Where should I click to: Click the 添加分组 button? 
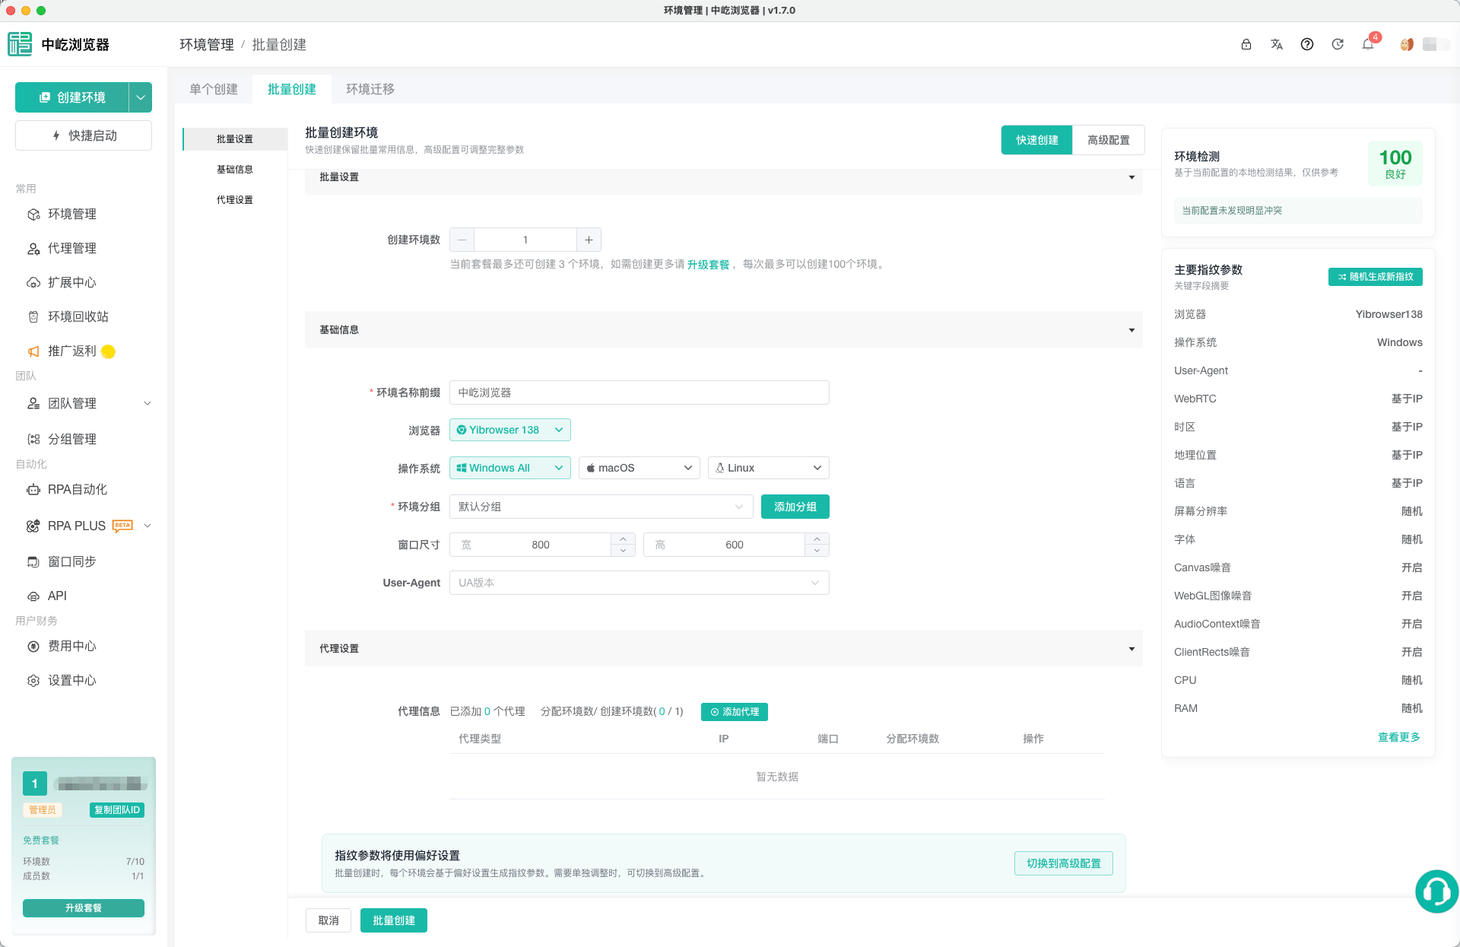click(795, 507)
